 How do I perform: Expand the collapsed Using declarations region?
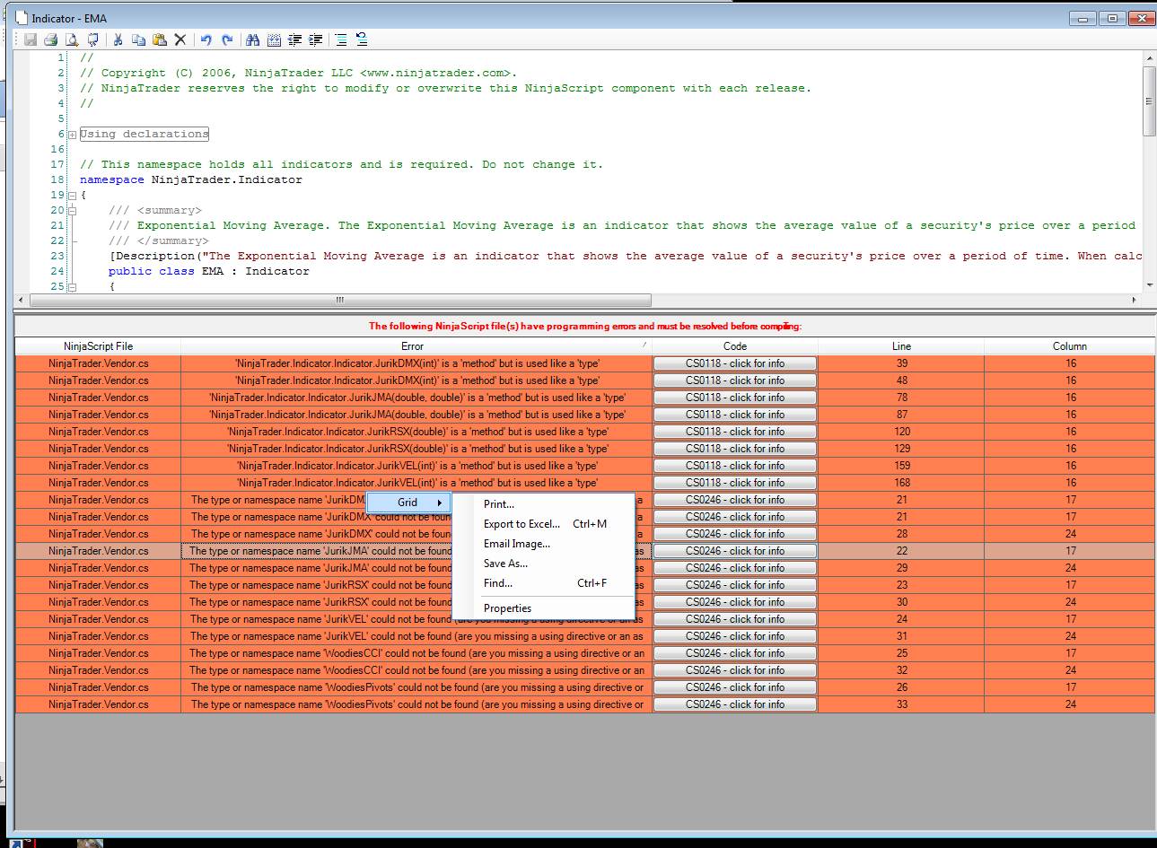coord(73,135)
